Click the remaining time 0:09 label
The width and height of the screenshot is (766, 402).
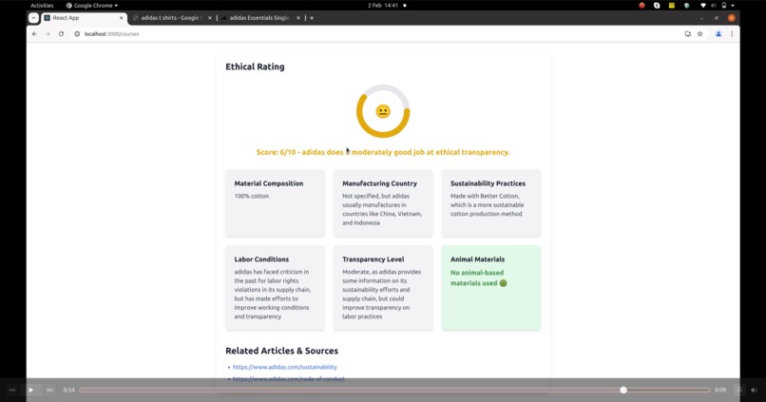[x=720, y=390]
